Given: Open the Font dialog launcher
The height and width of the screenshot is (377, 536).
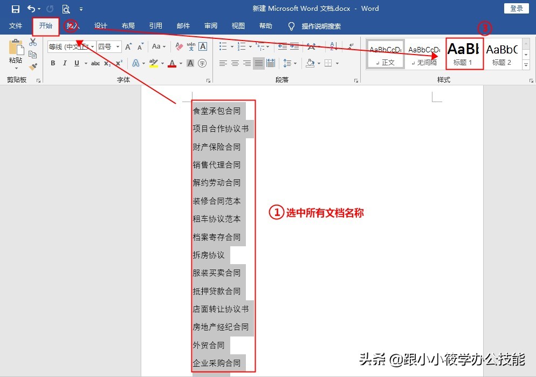Looking at the screenshot, I should [x=208, y=81].
